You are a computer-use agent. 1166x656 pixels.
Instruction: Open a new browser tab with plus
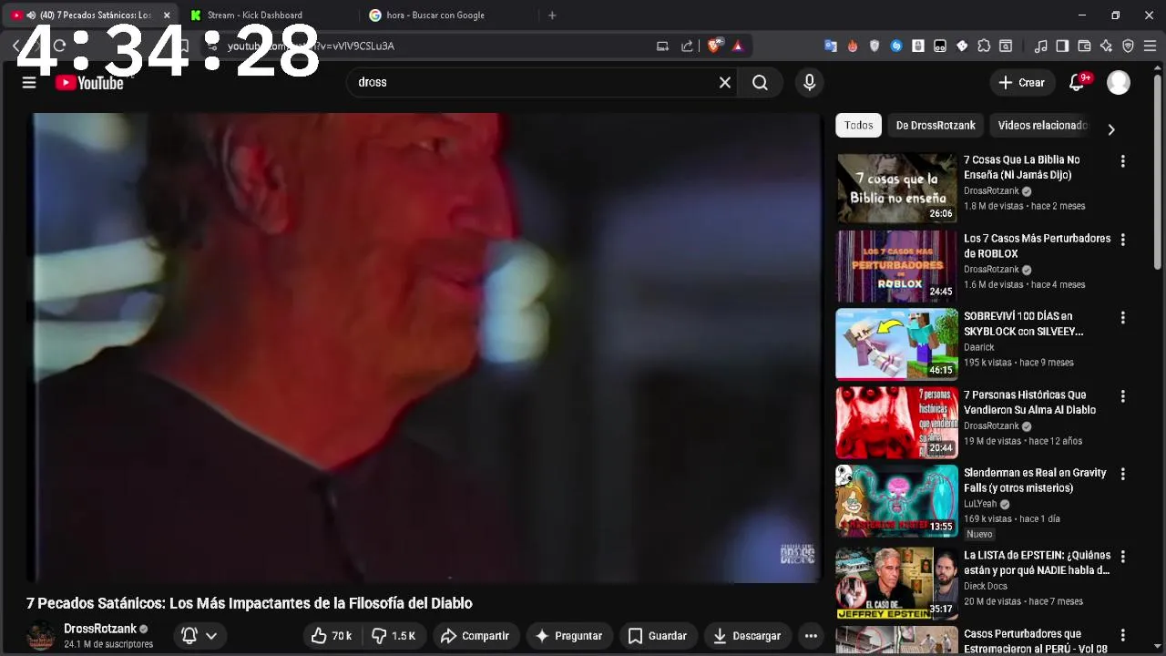coord(552,15)
